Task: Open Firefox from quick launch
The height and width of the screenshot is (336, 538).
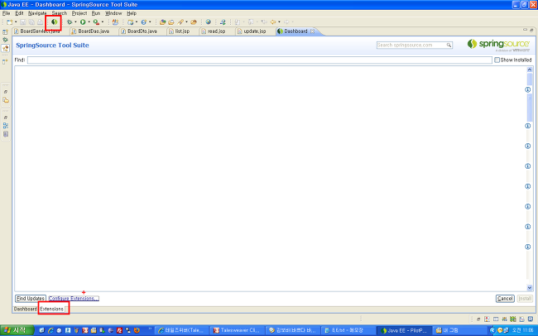Action: [x=137, y=330]
